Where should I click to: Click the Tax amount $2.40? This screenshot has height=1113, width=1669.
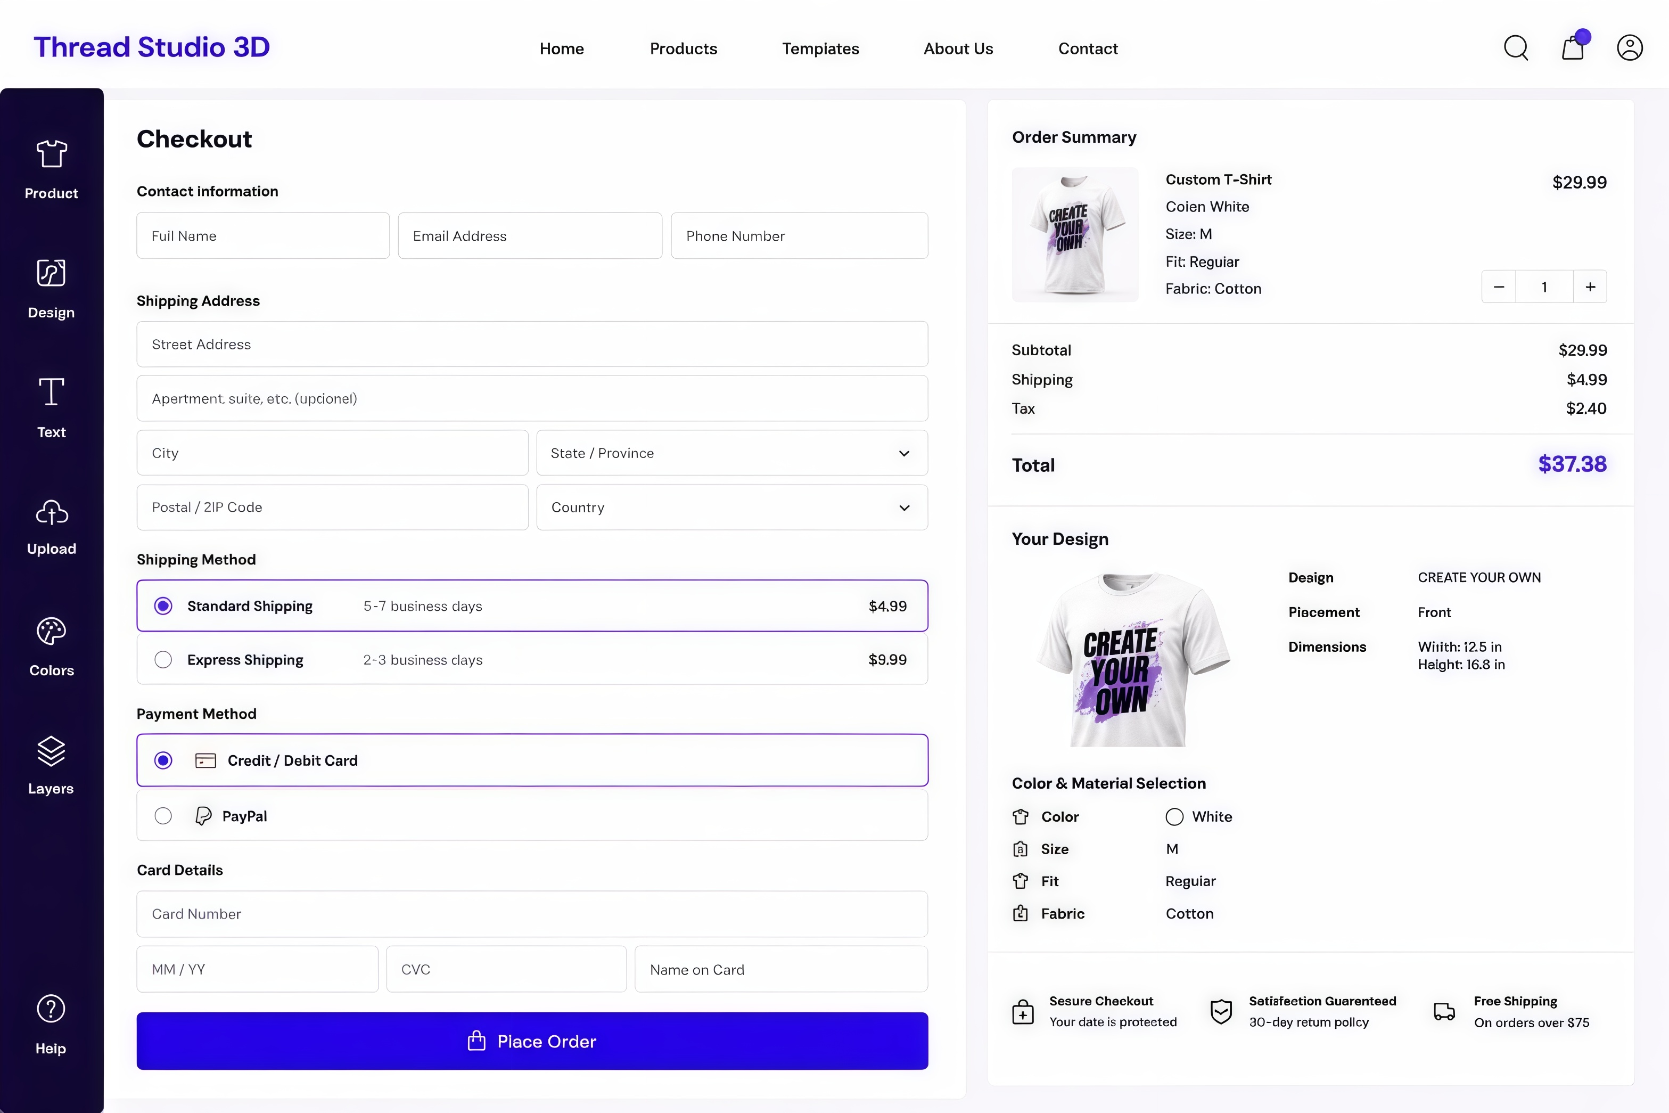click(1586, 409)
